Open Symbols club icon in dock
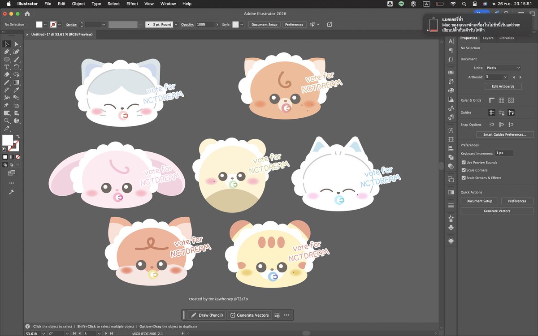This screenshot has width=538, height=336. click(x=451, y=228)
